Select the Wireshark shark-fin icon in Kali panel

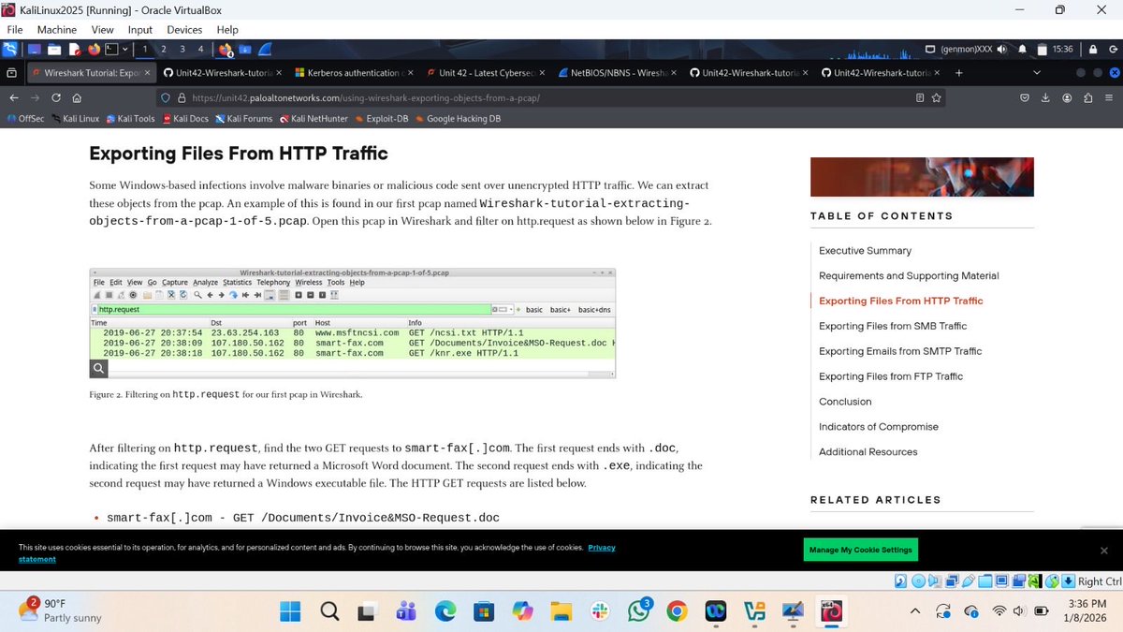click(x=265, y=49)
